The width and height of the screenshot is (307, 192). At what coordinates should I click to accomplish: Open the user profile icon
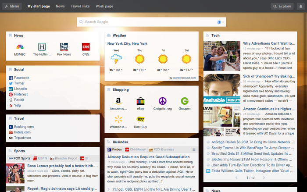[301, 6]
